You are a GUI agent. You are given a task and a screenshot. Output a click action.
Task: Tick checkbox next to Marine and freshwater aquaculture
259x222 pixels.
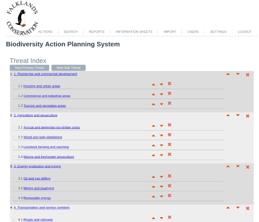pyautogui.click(x=14, y=157)
